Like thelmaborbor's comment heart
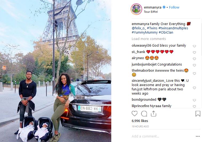Image resolution: width=202 pixels, height=142 pixels. pyautogui.click(x=194, y=73)
